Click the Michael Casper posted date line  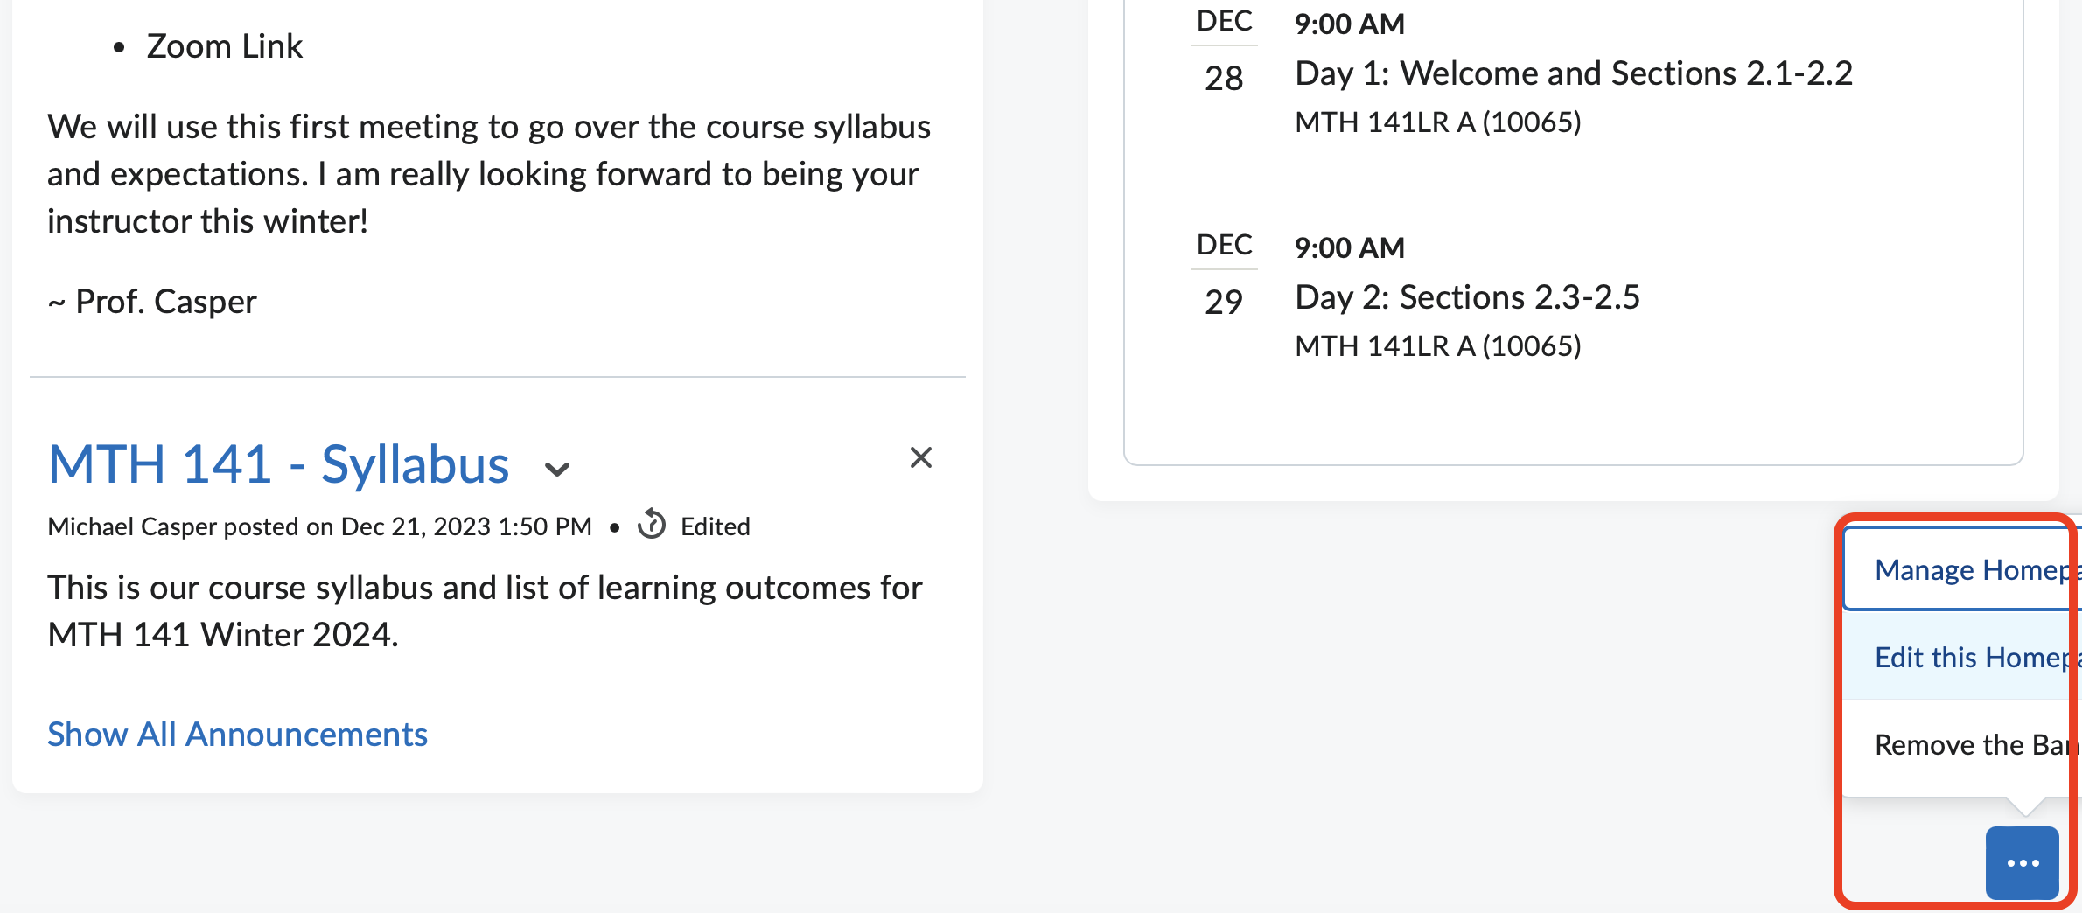[x=319, y=526]
